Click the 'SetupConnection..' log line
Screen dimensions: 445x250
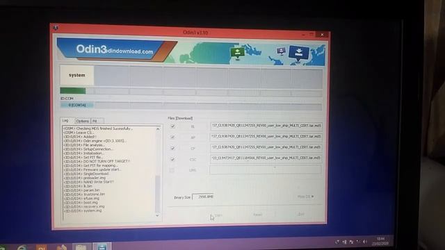click(88, 149)
